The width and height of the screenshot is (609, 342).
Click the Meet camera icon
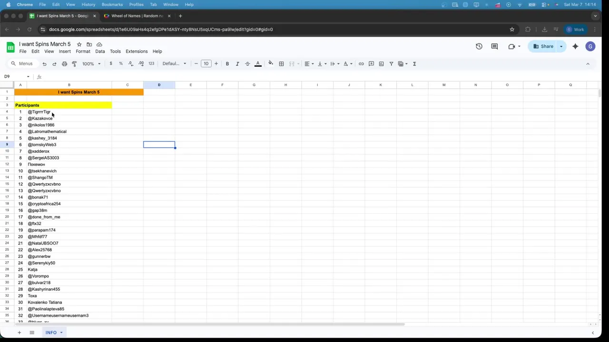[512, 46]
